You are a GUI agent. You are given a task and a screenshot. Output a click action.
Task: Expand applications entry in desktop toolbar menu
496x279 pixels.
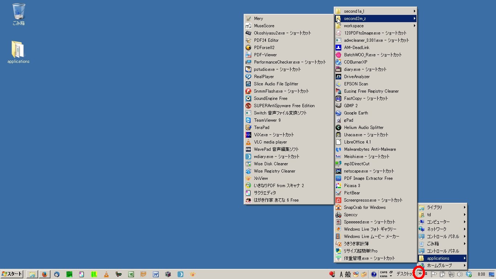442,258
